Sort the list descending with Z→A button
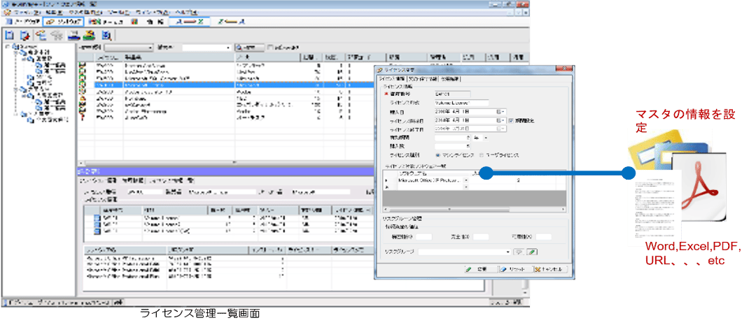756x325 pixels. (x=232, y=22)
